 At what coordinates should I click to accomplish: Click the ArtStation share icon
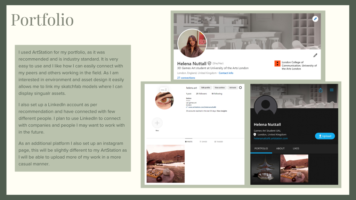320,90
